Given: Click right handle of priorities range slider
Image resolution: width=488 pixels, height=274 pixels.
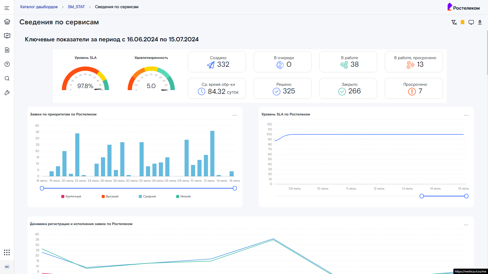Looking at the screenshot, I should pyautogui.click(x=235, y=188).
